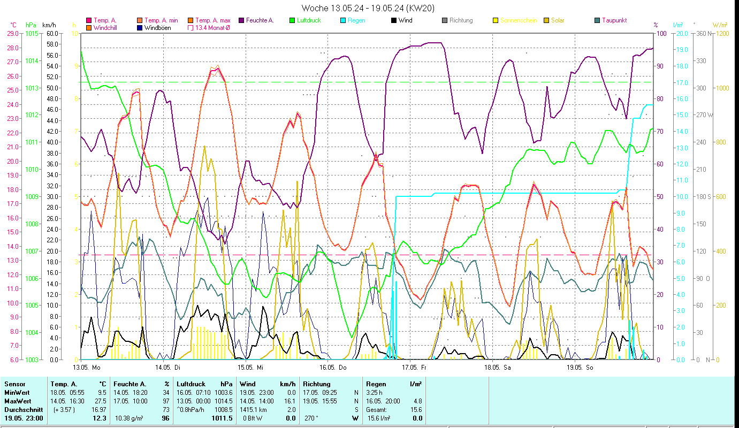Viewport: 739px width, 428px height.
Task: Click the '16.05. Do' day label on the time axis
Action: [x=333, y=368]
